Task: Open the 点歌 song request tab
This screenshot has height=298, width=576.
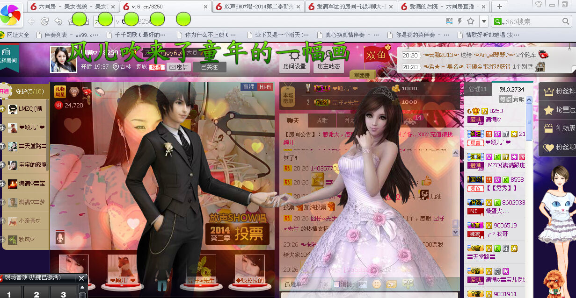Action: pyautogui.click(x=322, y=121)
